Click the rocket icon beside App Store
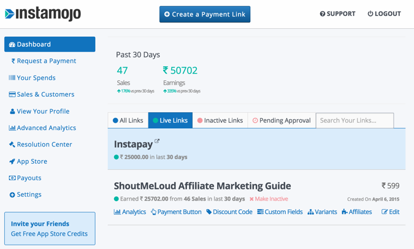Image resolution: width=414 pixels, height=249 pixels. click(x=12, y=161)
